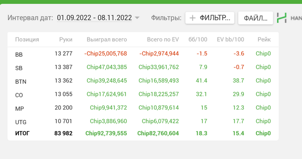Select the UTG position row
Viewport: 302px width, 159px height.
click(x=143, y=121)
